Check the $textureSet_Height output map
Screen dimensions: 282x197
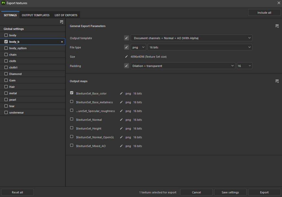(x=72, y=128)
